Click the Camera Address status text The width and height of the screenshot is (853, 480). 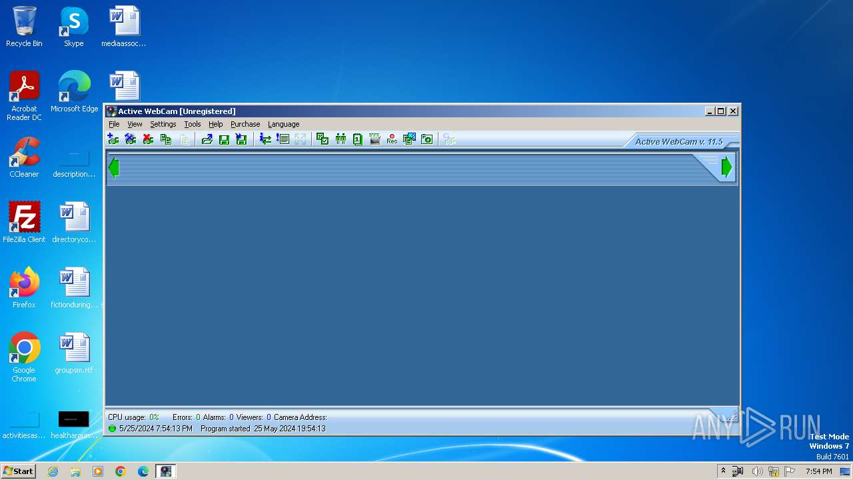coord(301,417)
